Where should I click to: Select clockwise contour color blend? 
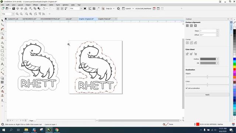pyautogui.click(x=191, y=54)
